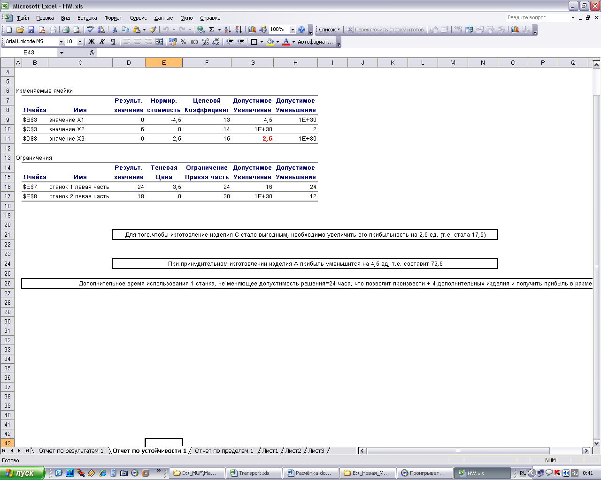601x480 pixels.
Task: Expand the Name Box dropdown
Action: [x=62, y=52]
